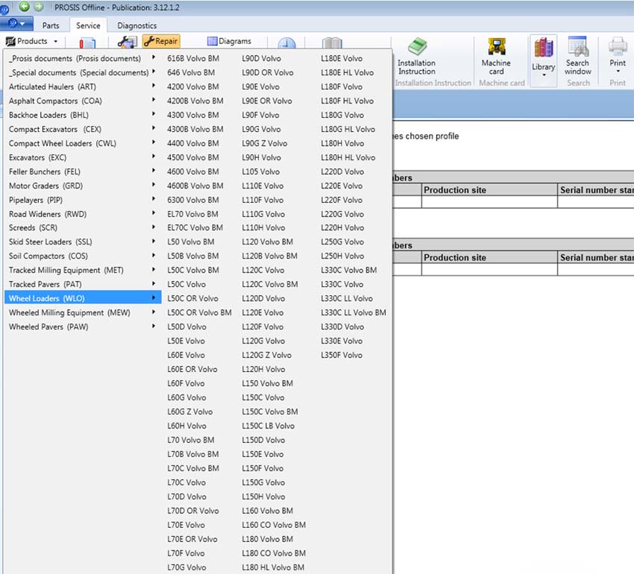Select L70D OR Volvo model
Image resolution: width=634 pixels, height=574 pixels.
point(193,511)
